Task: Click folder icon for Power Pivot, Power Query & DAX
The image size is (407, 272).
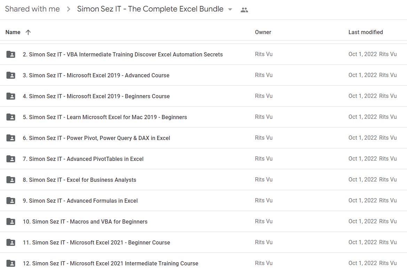Action: tap(11, 138)
